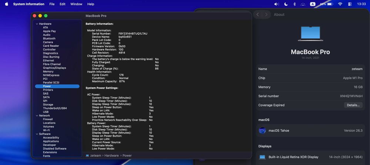The height and width of the screenshot is (165, 370).
Task: Open the Edit menu
Action: pyautogui.click(x=63, y=4)
